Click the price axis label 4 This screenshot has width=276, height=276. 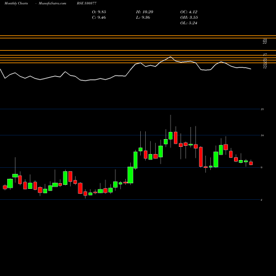pos(262,200)
